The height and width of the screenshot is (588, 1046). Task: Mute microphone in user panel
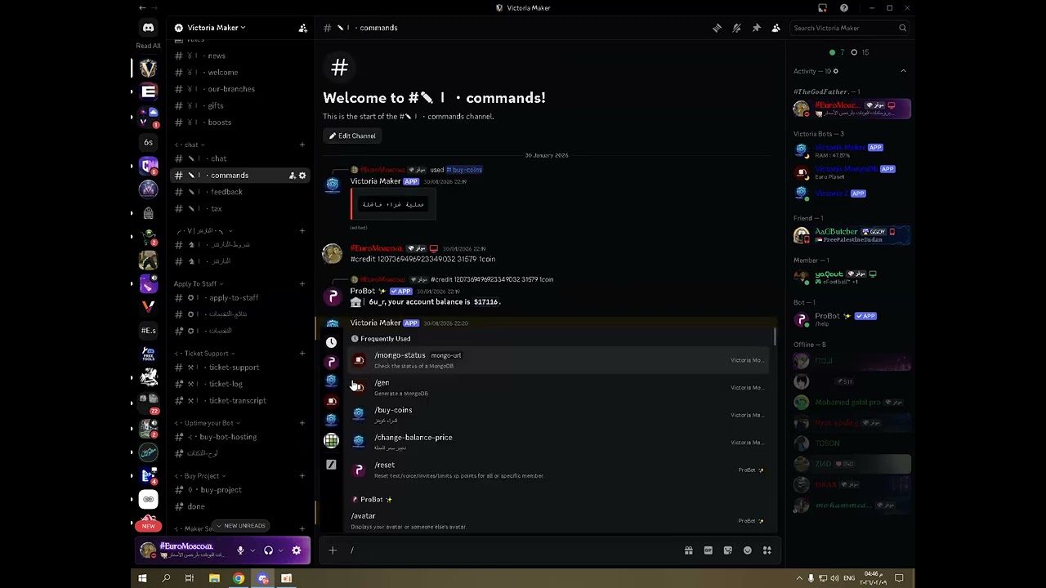coord(240,550)
